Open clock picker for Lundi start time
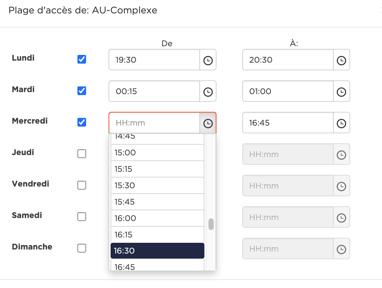The height and width of the screenshot is (288, 382). 208,60
